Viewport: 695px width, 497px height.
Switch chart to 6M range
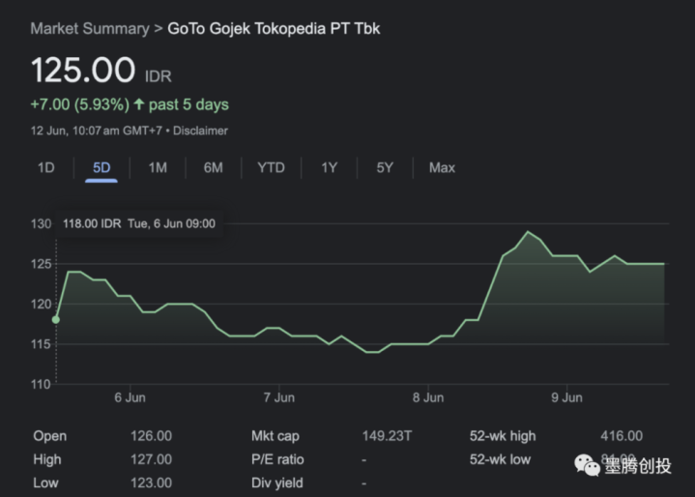click(x=214, y=167)
